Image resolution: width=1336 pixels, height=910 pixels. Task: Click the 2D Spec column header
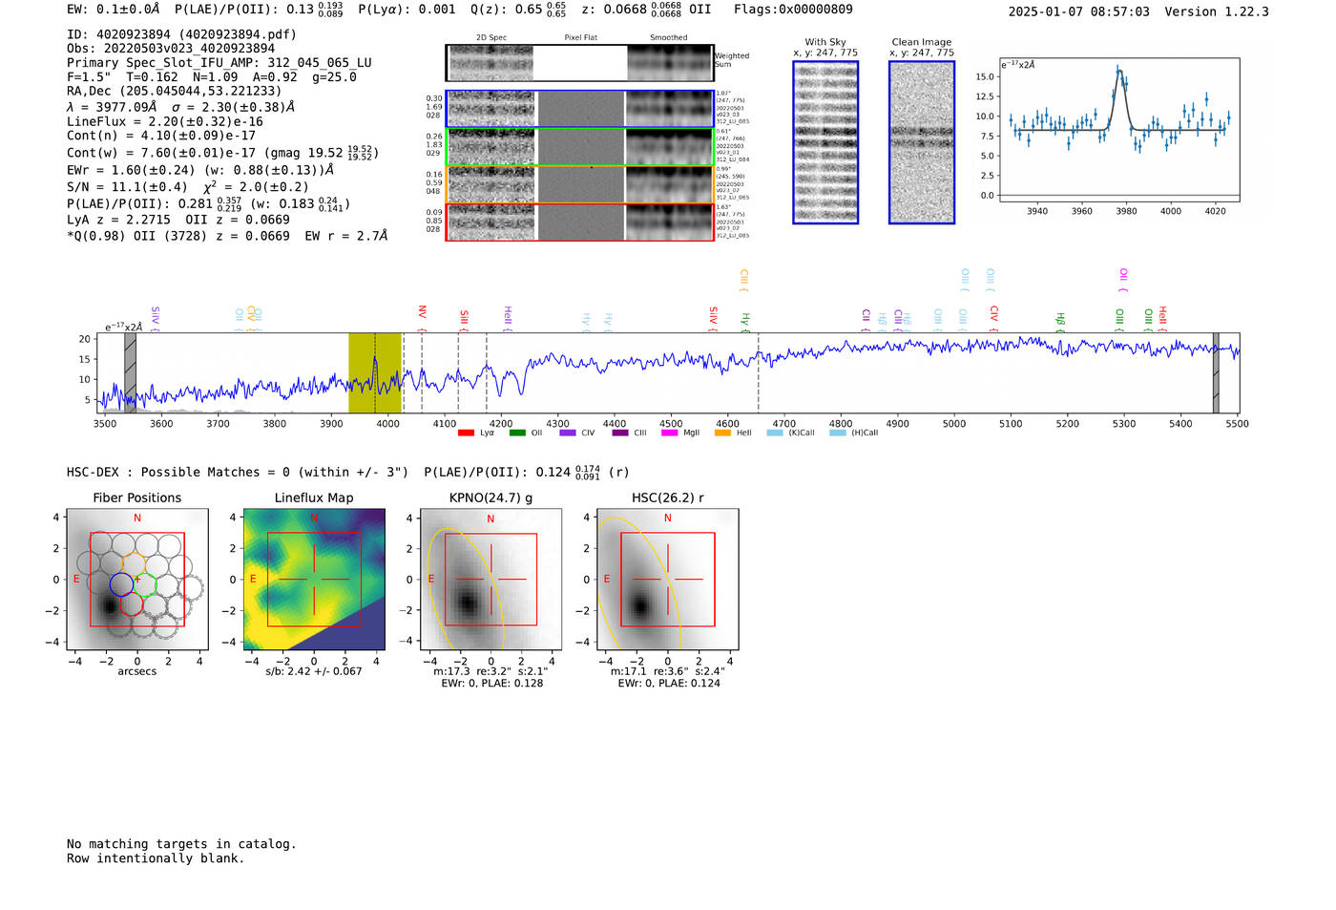click(491, 38)
